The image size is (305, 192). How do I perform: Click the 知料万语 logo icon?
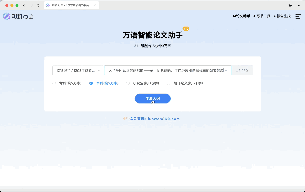[x=6, y=16]
